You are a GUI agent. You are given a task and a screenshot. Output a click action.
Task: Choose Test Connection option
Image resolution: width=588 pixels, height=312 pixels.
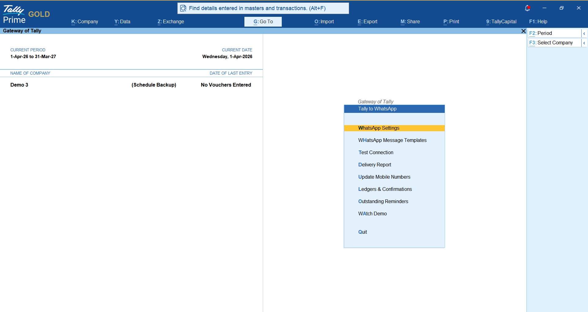point(376,153)
